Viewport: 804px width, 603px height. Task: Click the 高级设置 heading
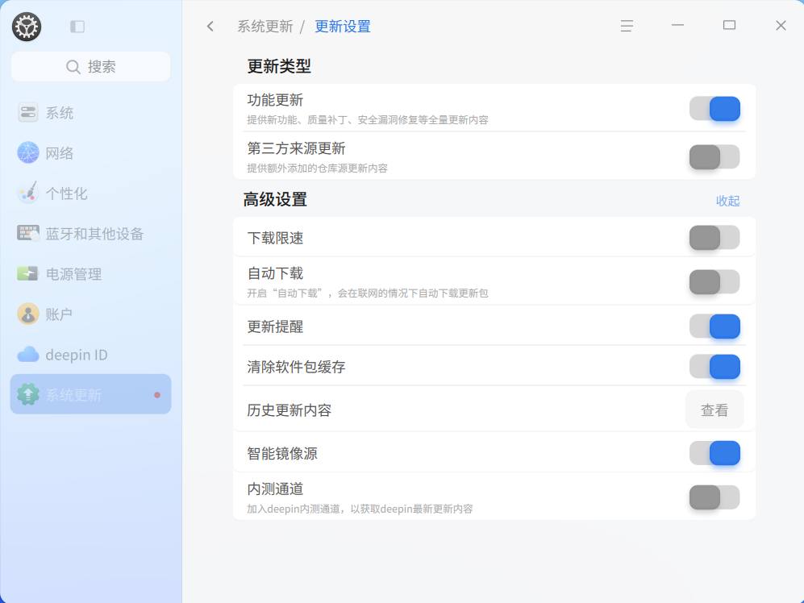point(275,199)
